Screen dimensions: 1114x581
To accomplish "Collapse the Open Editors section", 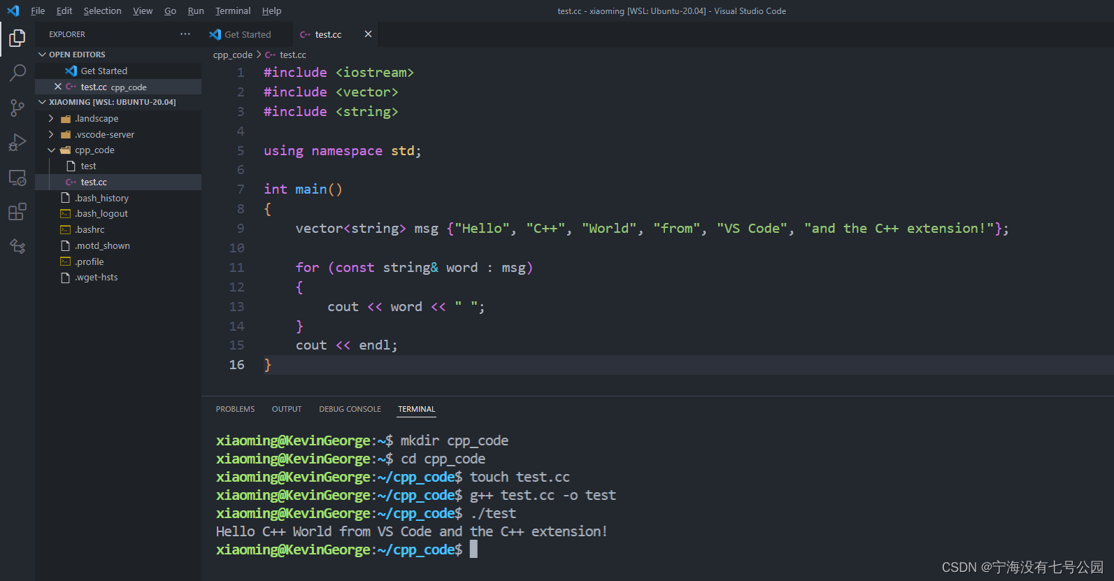I will [x=42, y=55].
